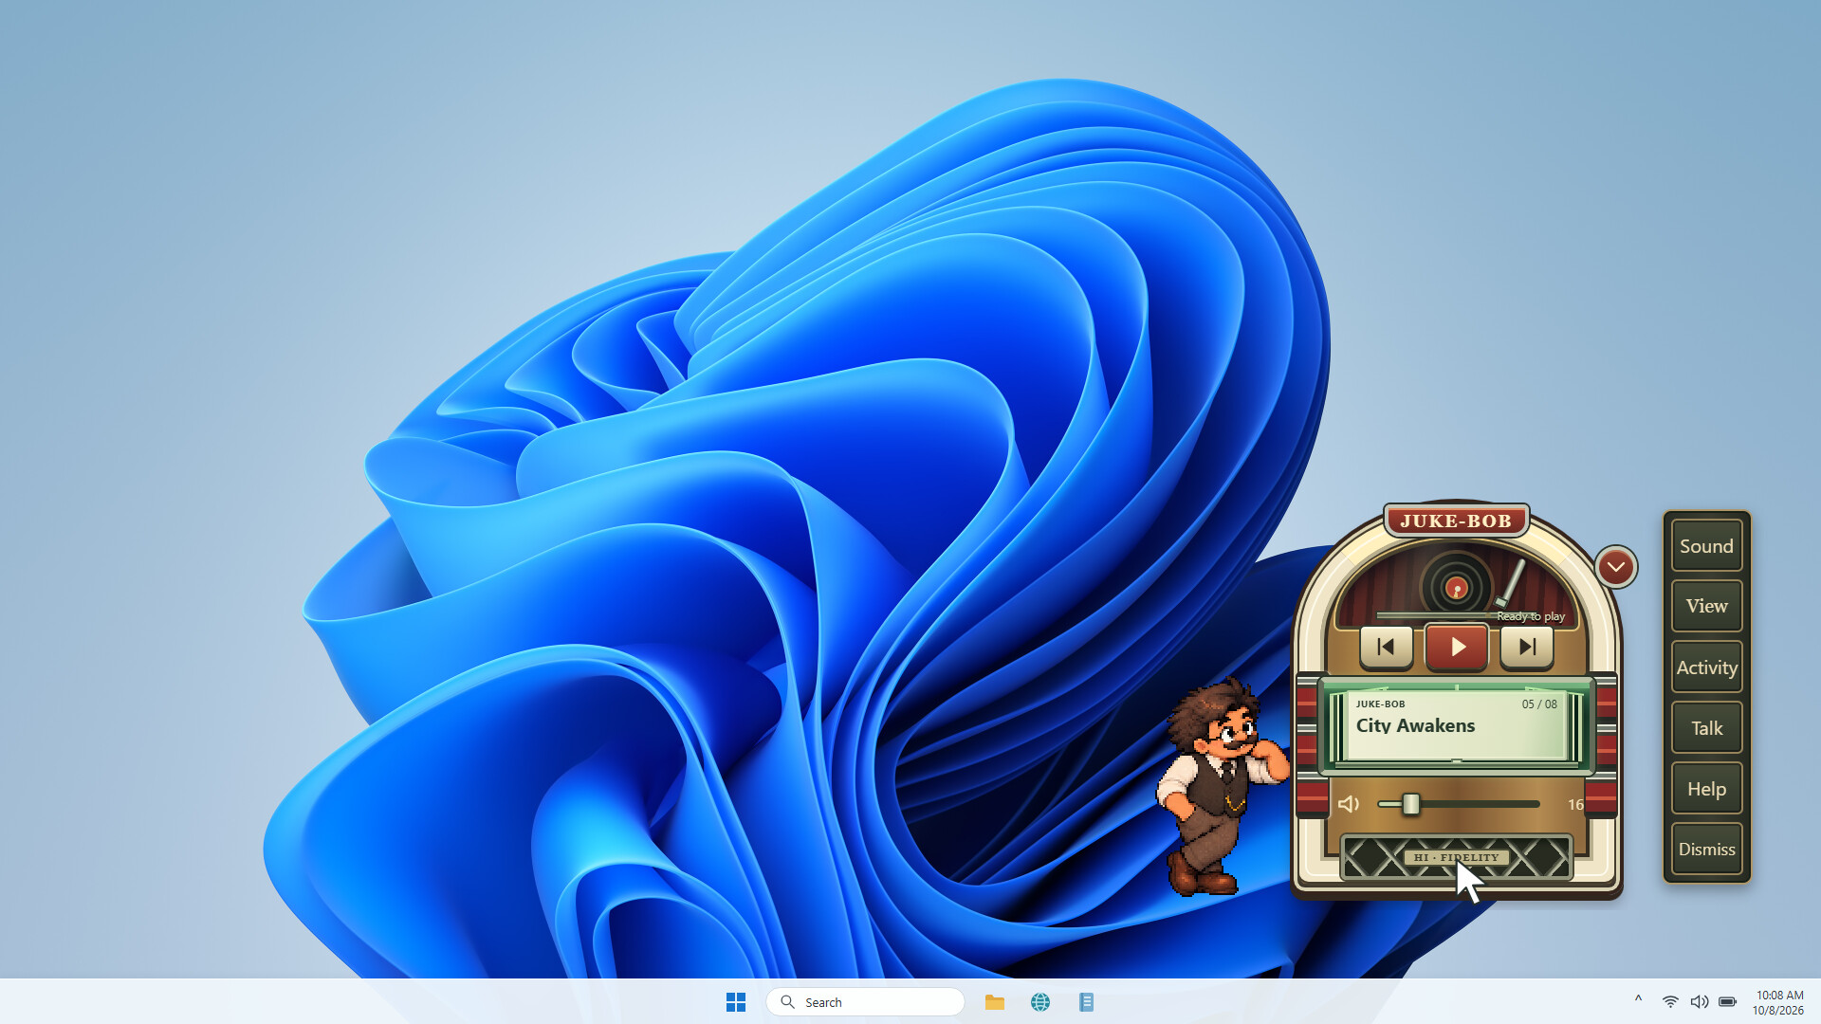Open the system volume tray icon
Viewport: 1821px width, 1024px height.
1699,1002
